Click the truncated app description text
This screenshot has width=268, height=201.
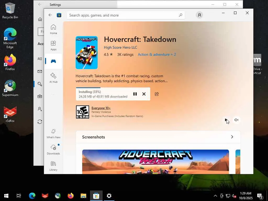coord(121,79)
